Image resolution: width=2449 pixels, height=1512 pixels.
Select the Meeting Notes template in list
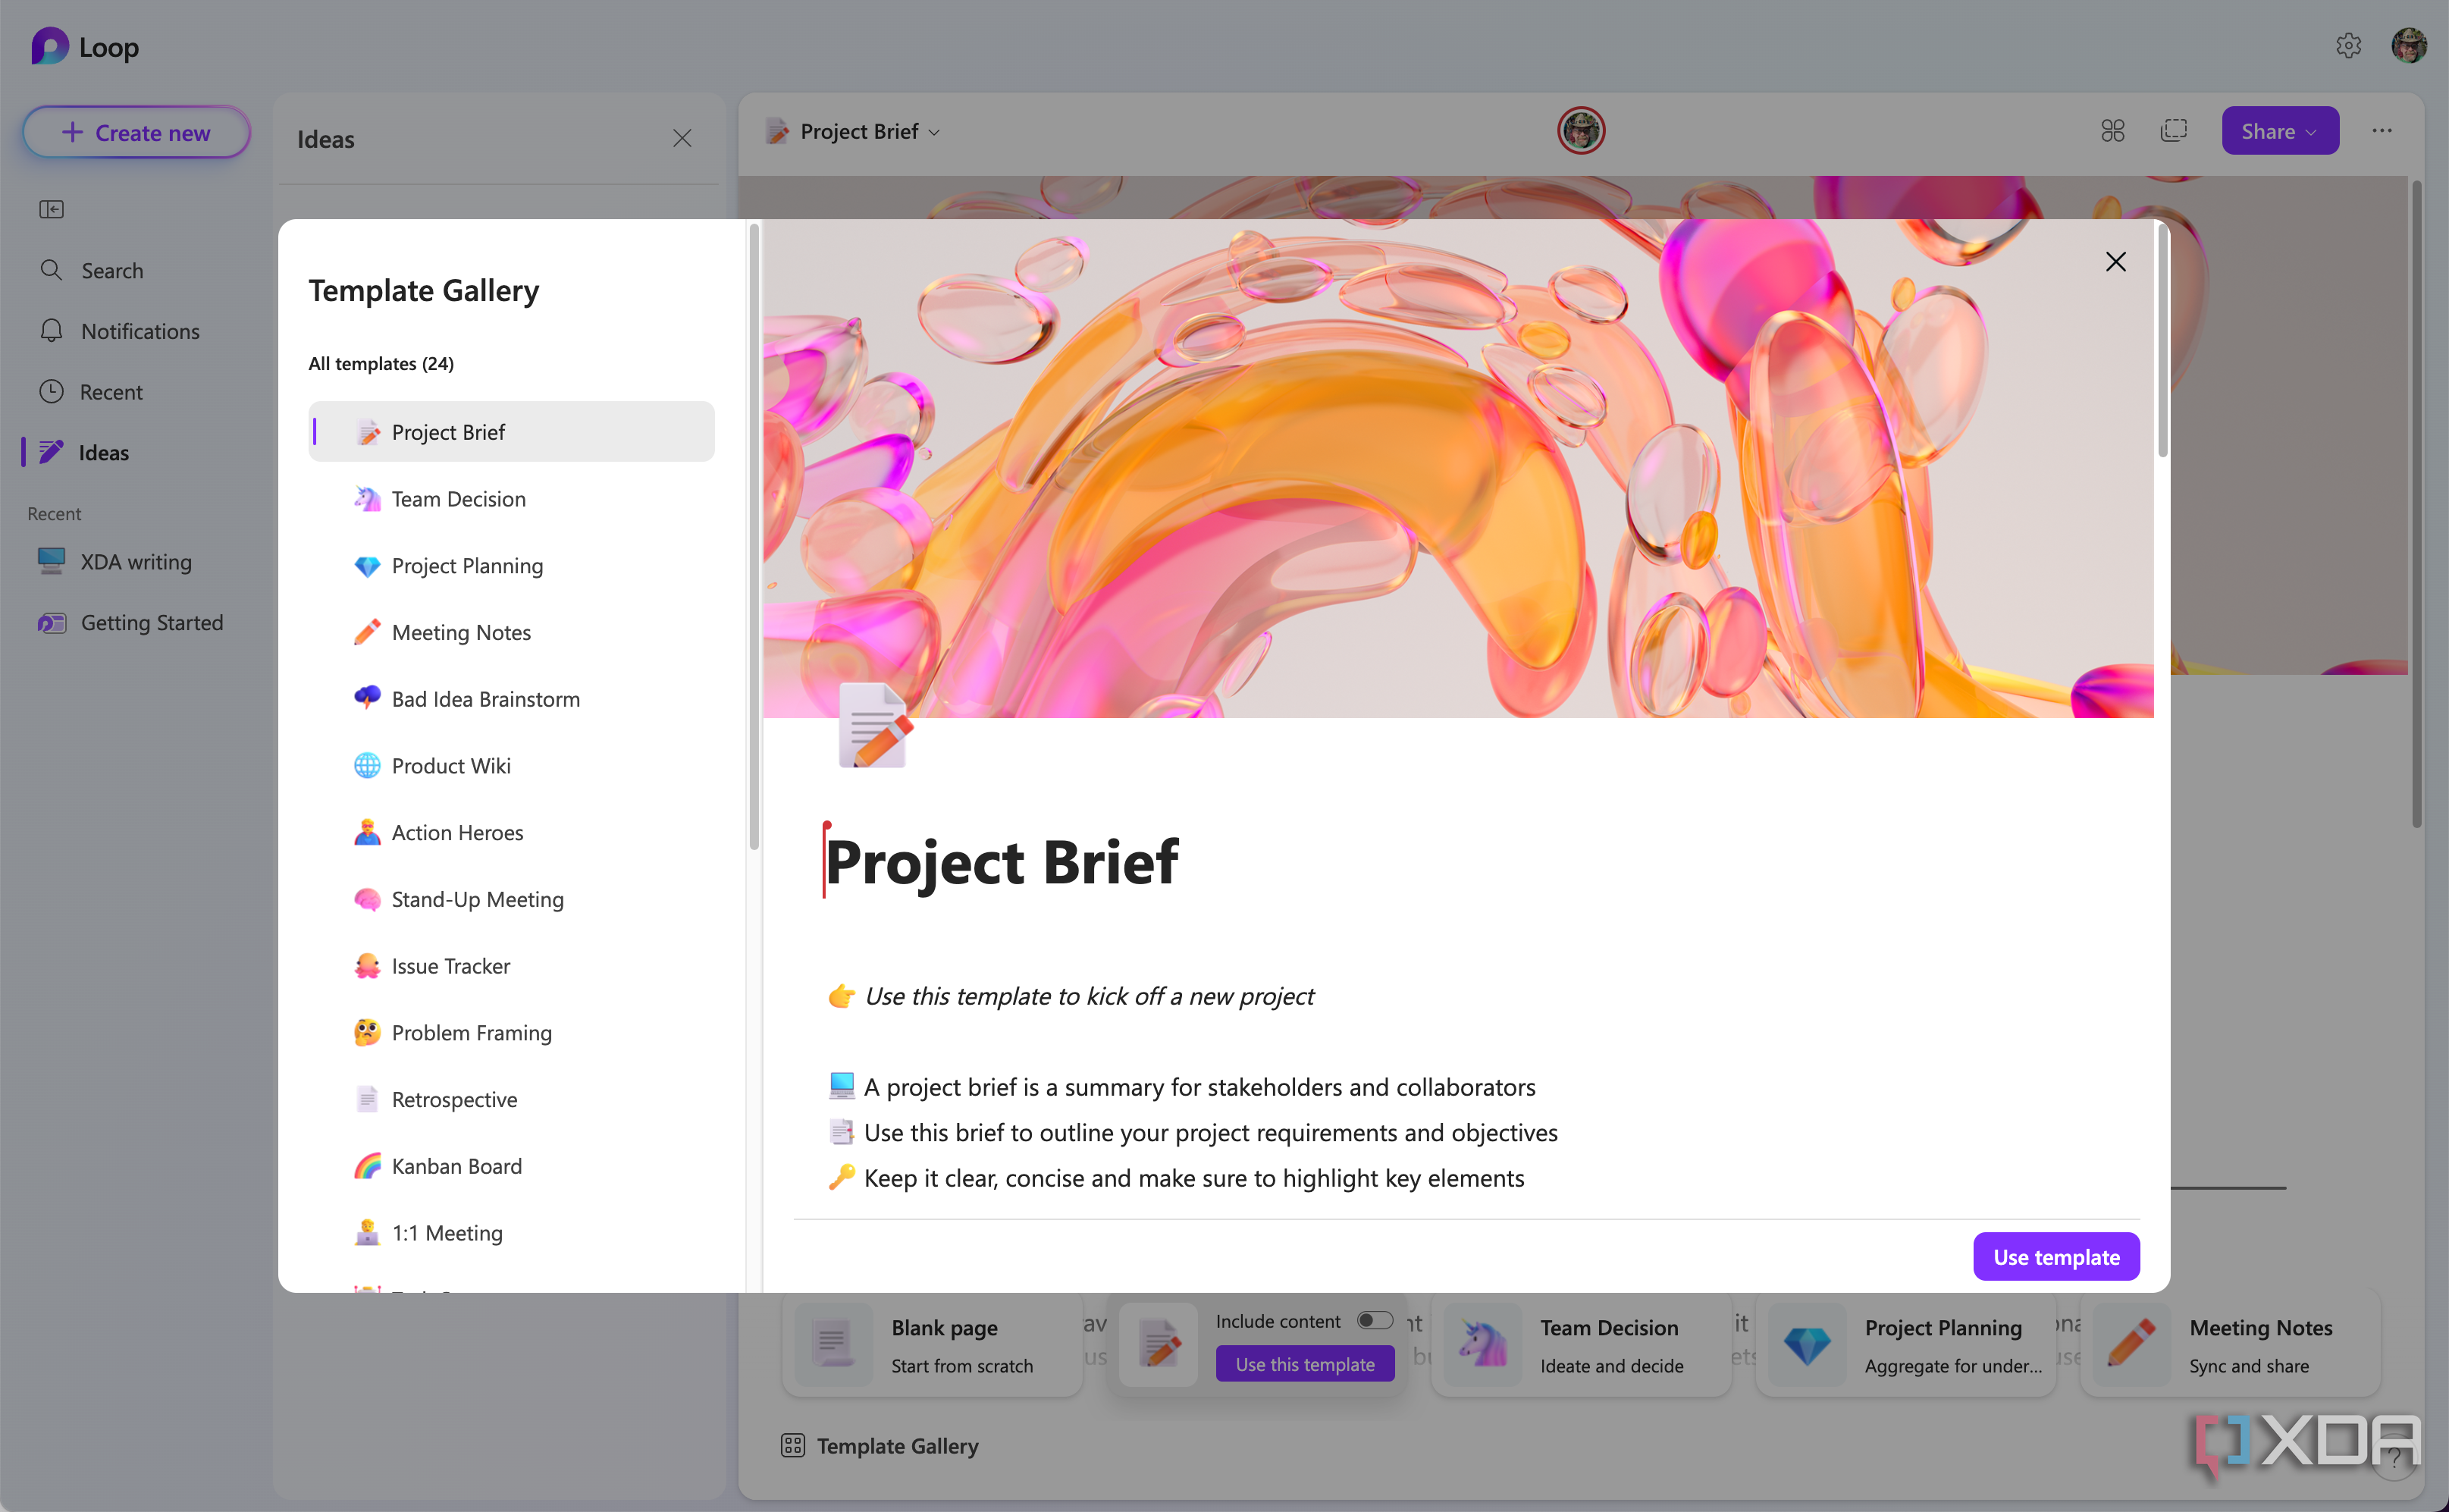[x=511, y=632]
